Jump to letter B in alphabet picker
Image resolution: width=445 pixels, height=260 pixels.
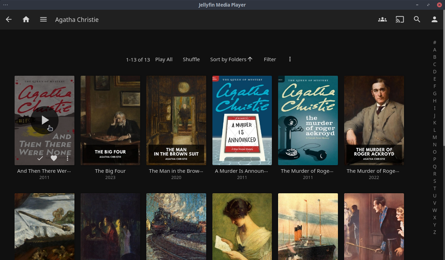point(435,57)
